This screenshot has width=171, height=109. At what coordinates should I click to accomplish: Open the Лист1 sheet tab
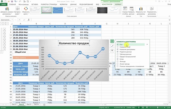click(x=14, y=104)
